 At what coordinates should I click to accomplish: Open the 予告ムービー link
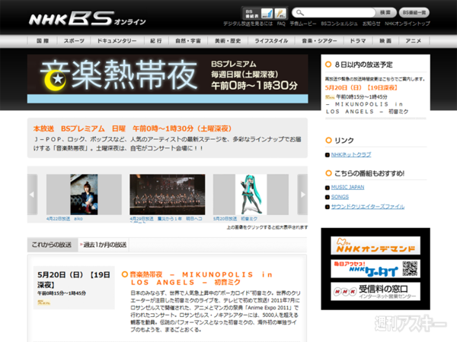[x=303, y=24]
